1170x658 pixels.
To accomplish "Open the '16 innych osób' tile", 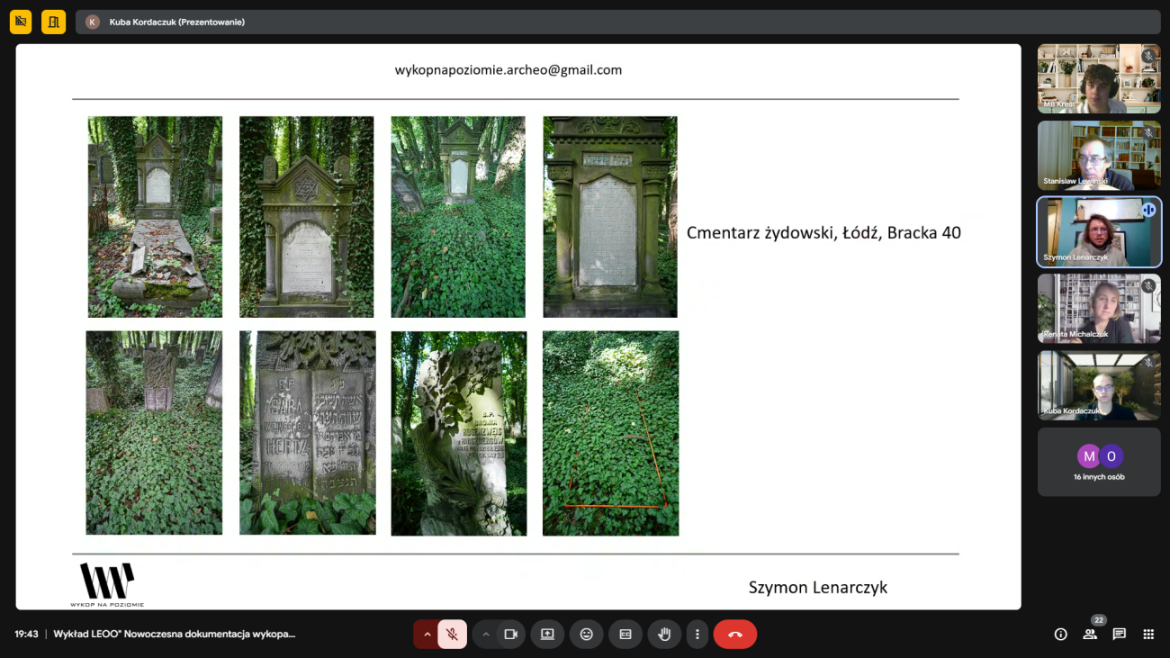I will (1099, 462).
